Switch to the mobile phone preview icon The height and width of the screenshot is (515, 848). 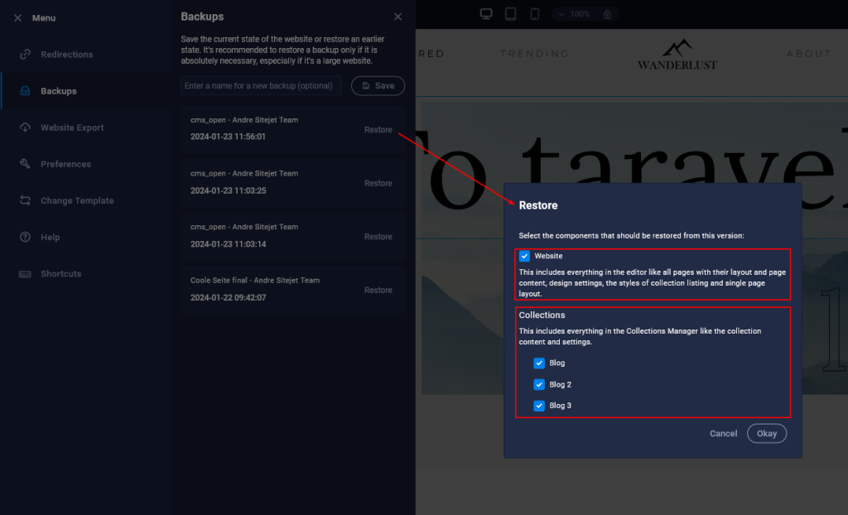pos(535,14)
